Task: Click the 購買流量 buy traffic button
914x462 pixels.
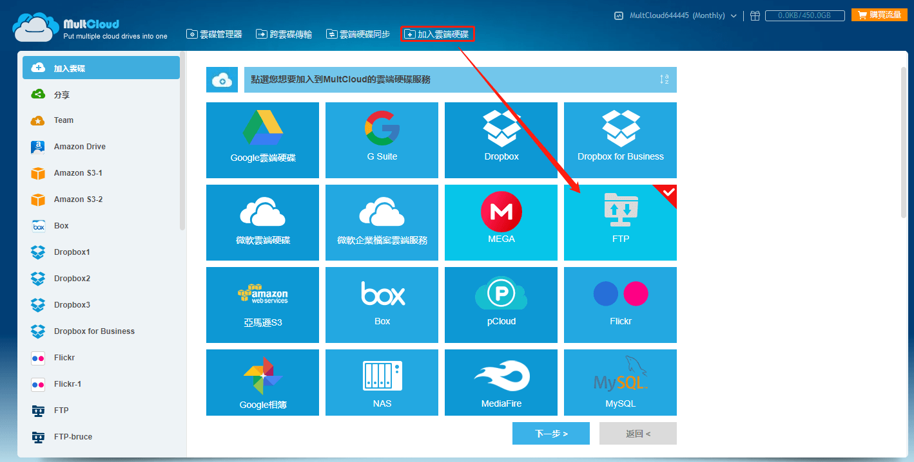Action: coord(879,15)
